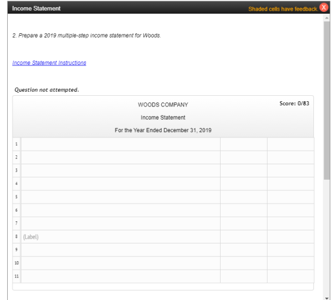This screenshot has height=300, width=333.
Task: Click the middle amount cell in row 7
Action: (244, 223)
